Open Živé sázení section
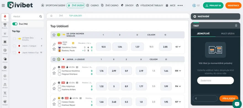This screenshot has height=108, width=243. (76, 6)
